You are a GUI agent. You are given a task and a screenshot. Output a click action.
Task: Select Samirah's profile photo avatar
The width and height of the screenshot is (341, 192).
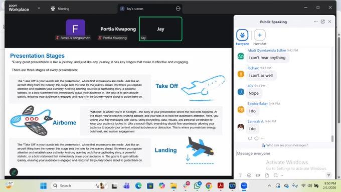pyautogui.click(x=241, y=127)
